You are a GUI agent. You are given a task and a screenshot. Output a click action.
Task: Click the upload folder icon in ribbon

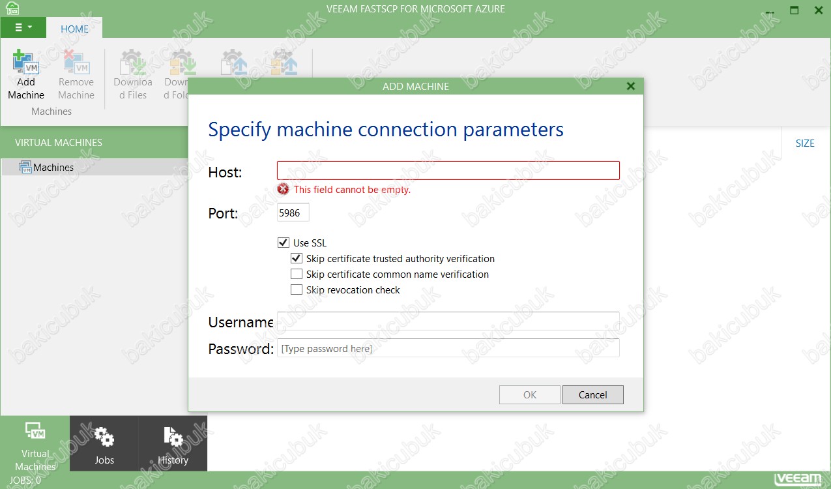click(284, 63)
